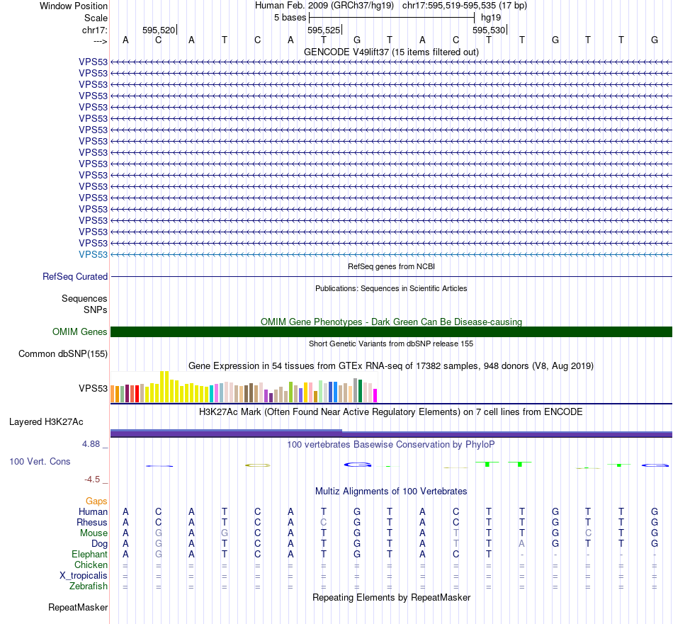Viewport: 673px width, 624px height.
Task: Select the 'Rhesus' alignment row label
Action: click(x=92, y=522)
